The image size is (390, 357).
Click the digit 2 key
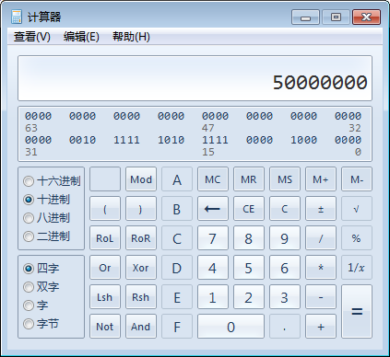[249, 297]
